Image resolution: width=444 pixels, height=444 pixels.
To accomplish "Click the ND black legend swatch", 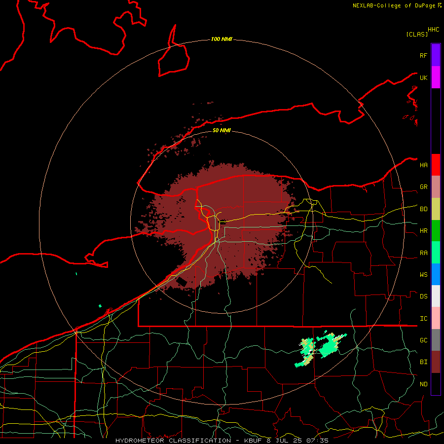I will pyautogui.click(x=436, y=384).
